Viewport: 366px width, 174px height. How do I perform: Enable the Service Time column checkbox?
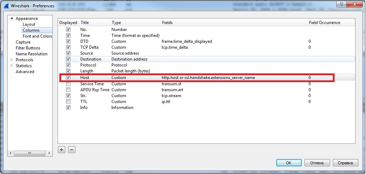coord(68,84)
